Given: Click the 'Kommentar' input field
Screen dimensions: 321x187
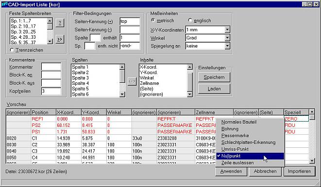Looking at the screenshot, I should (x=51, y=67).
